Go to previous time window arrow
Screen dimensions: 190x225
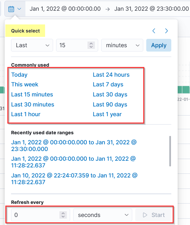point(154,31)
